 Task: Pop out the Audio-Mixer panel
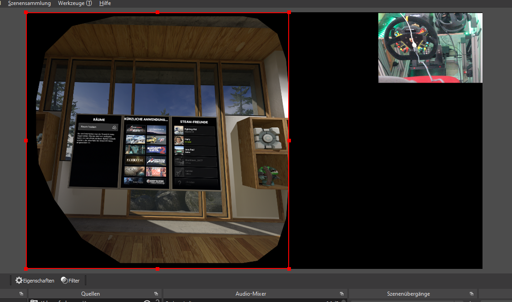point(341,293)
